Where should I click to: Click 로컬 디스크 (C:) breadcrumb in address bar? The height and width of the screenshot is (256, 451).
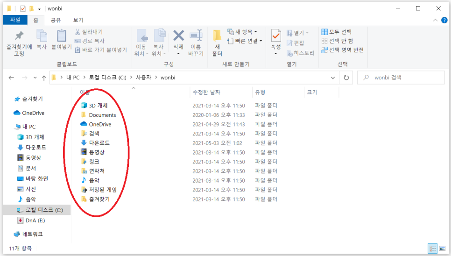tap(107, 78)
